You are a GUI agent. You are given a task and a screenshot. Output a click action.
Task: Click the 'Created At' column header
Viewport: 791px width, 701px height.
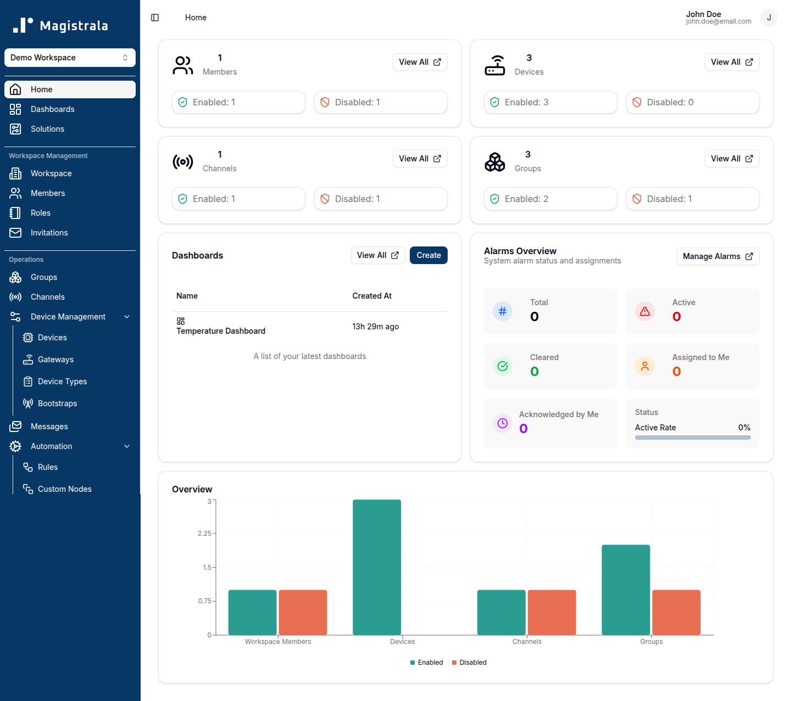(372, 296)
